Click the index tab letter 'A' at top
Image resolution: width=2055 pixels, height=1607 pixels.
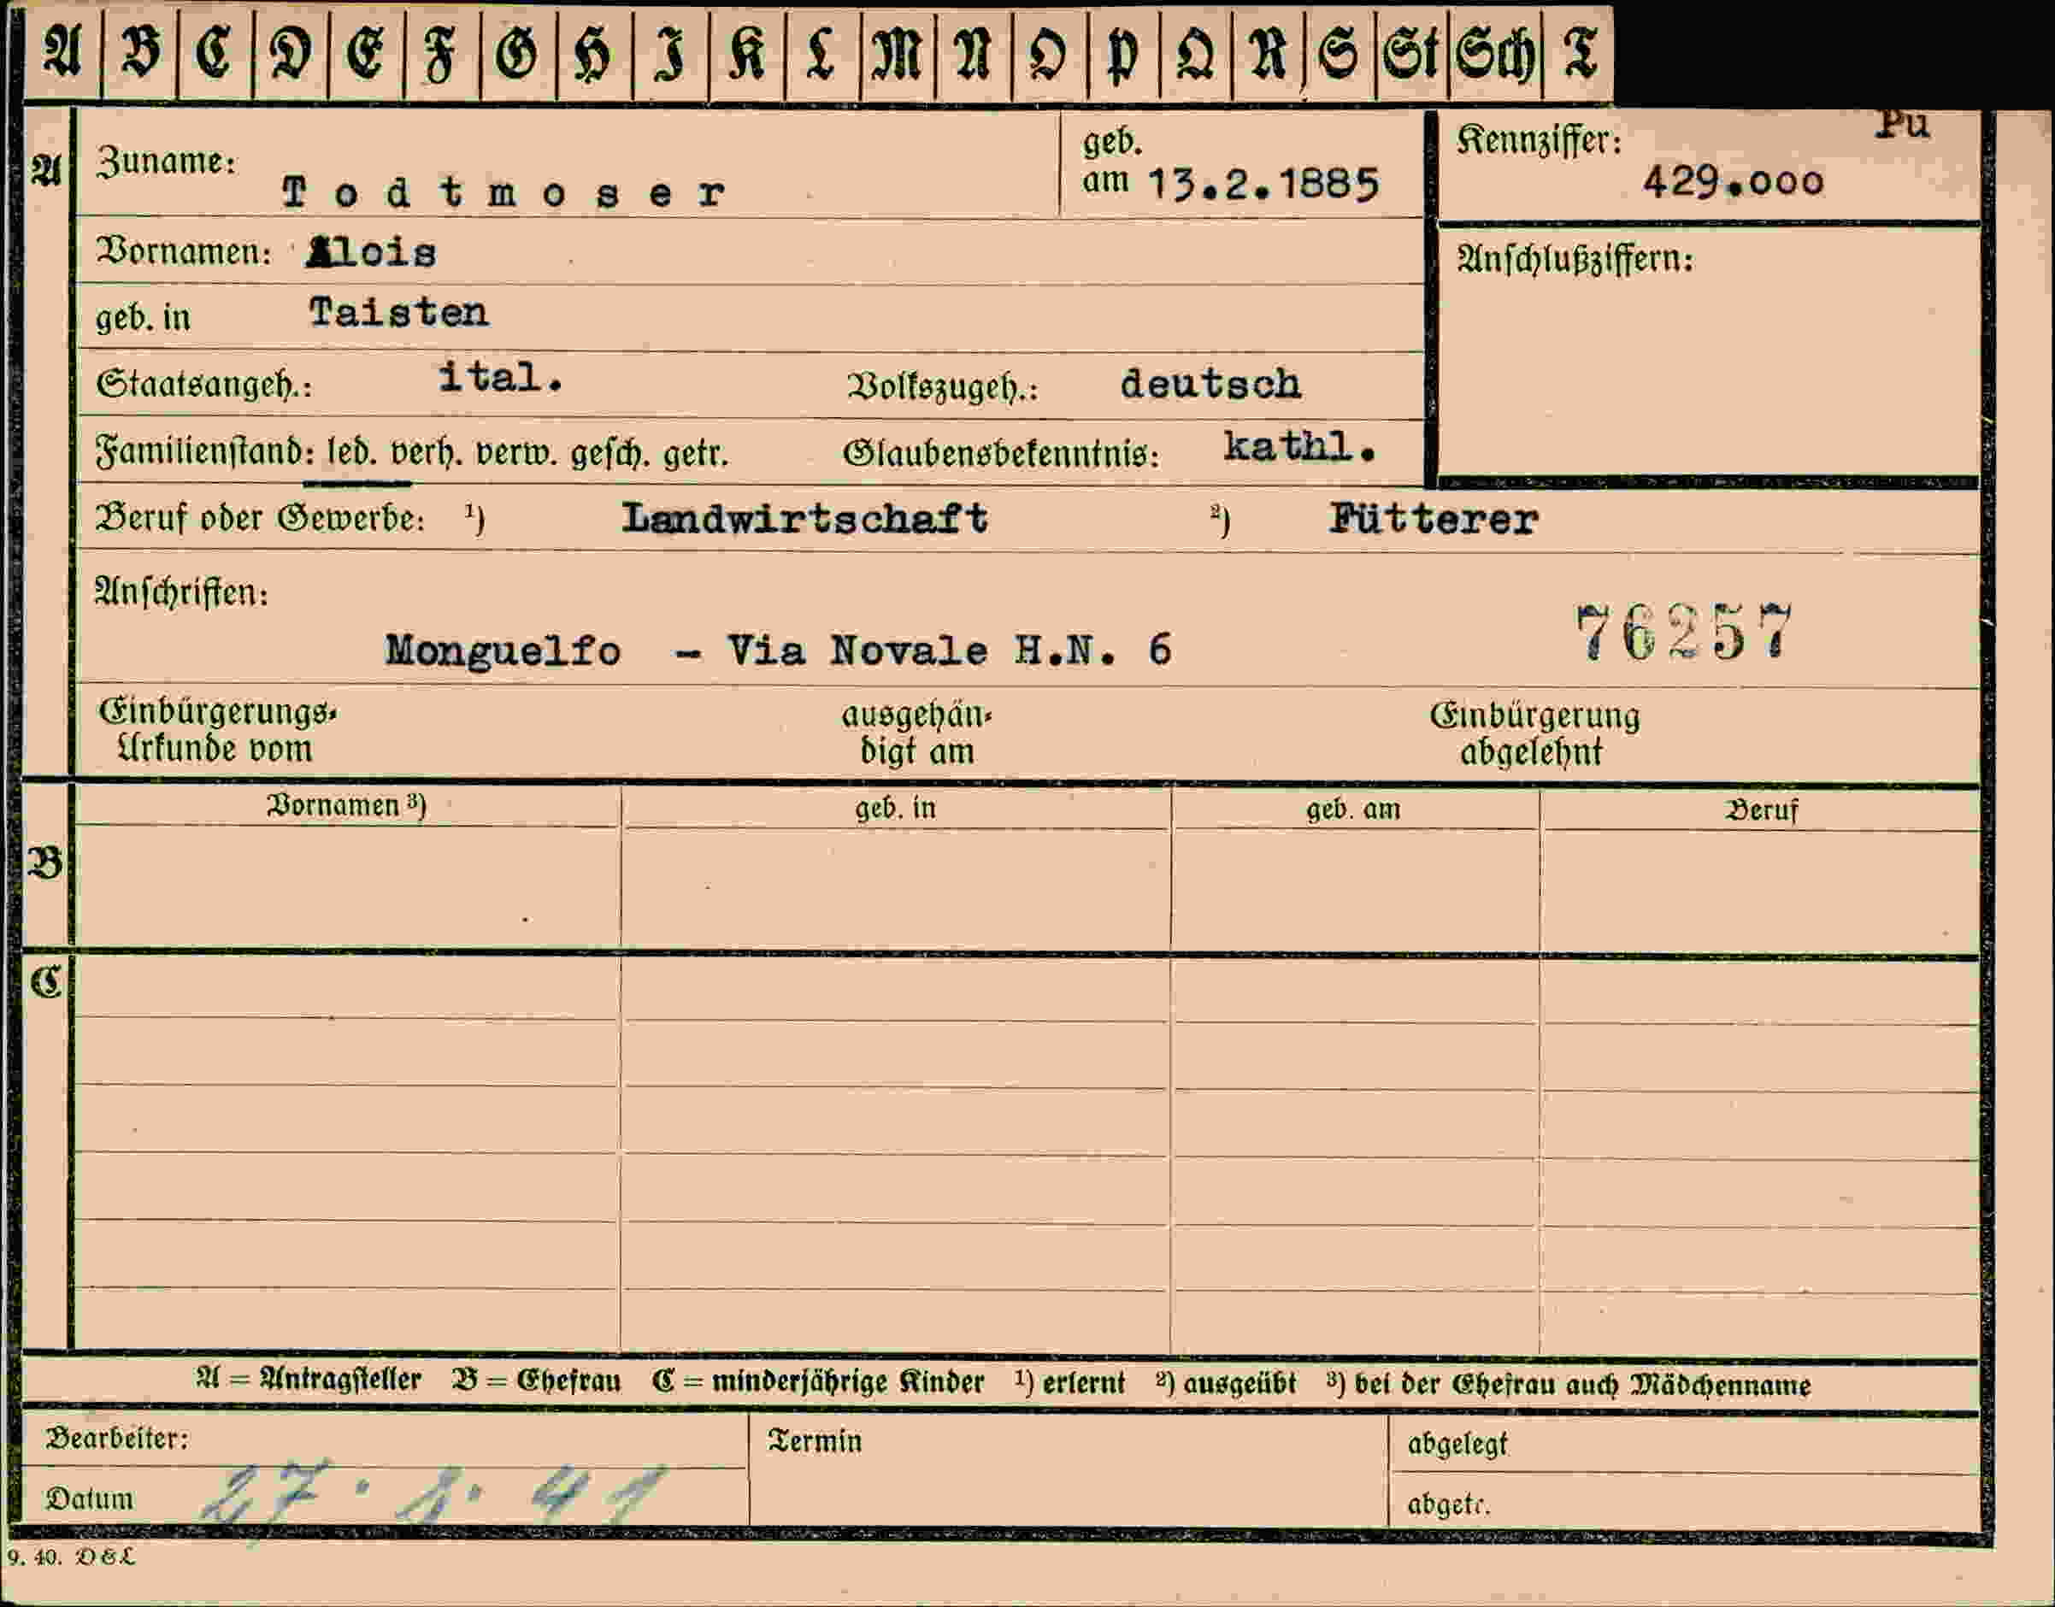coord(62,52)
